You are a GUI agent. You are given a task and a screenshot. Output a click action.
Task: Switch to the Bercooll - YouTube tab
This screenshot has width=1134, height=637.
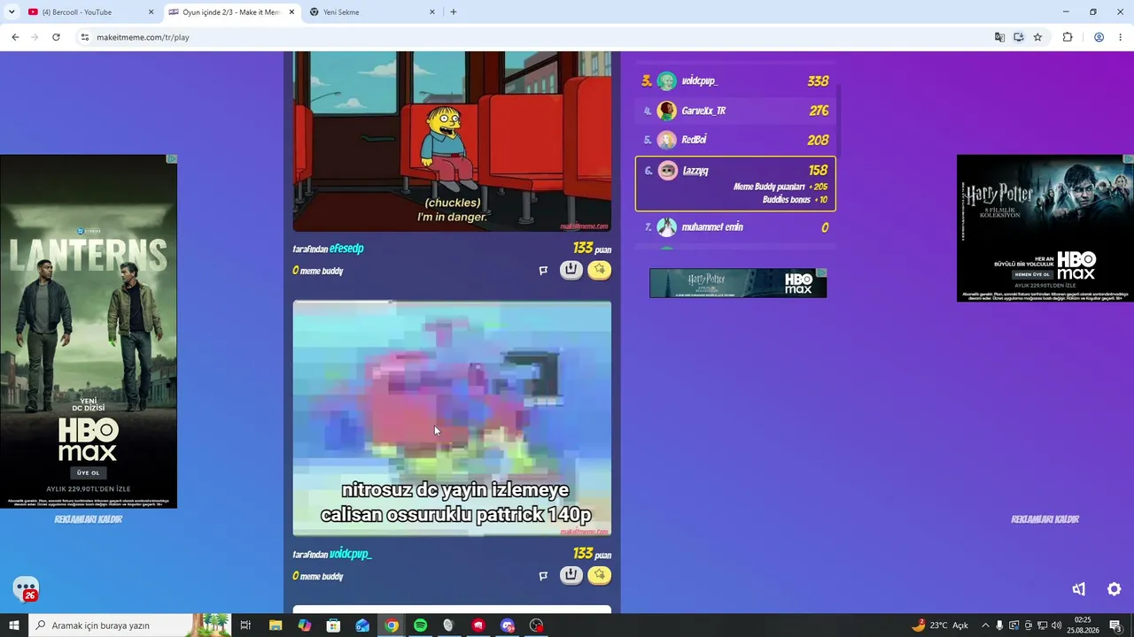pyautogui.click(x=92, y=12)
